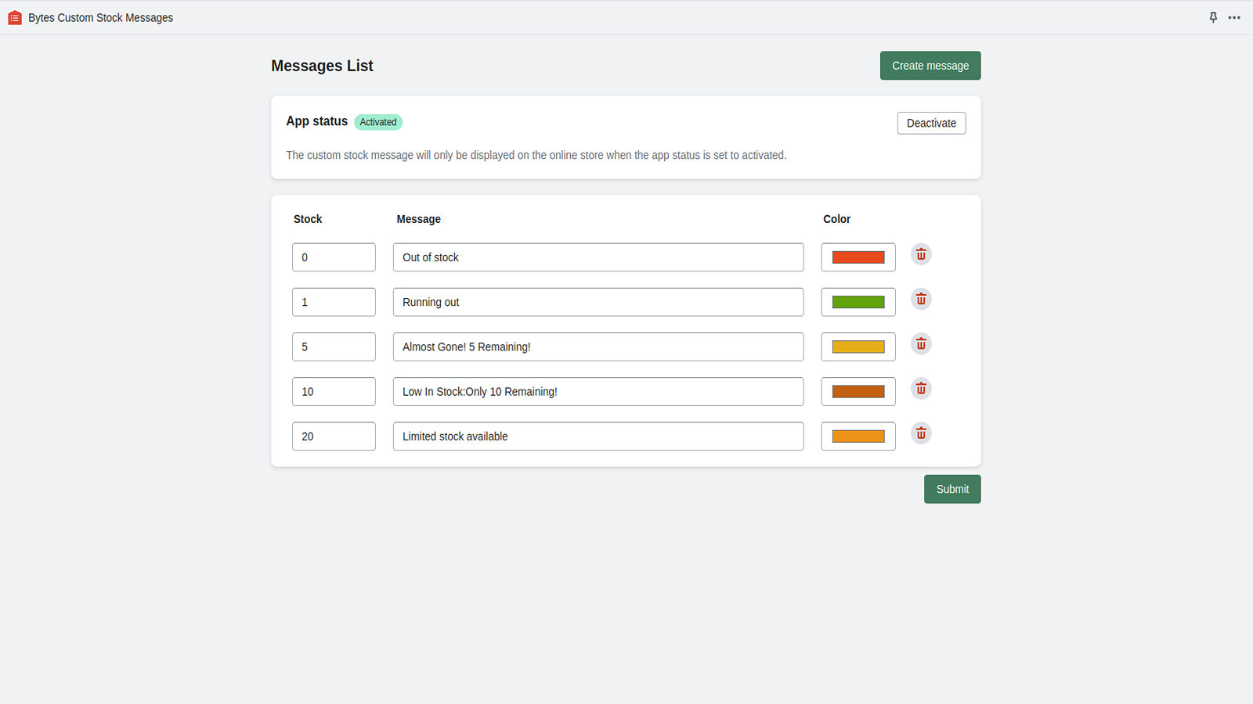Click the Color column header

[x=836, y=219]
